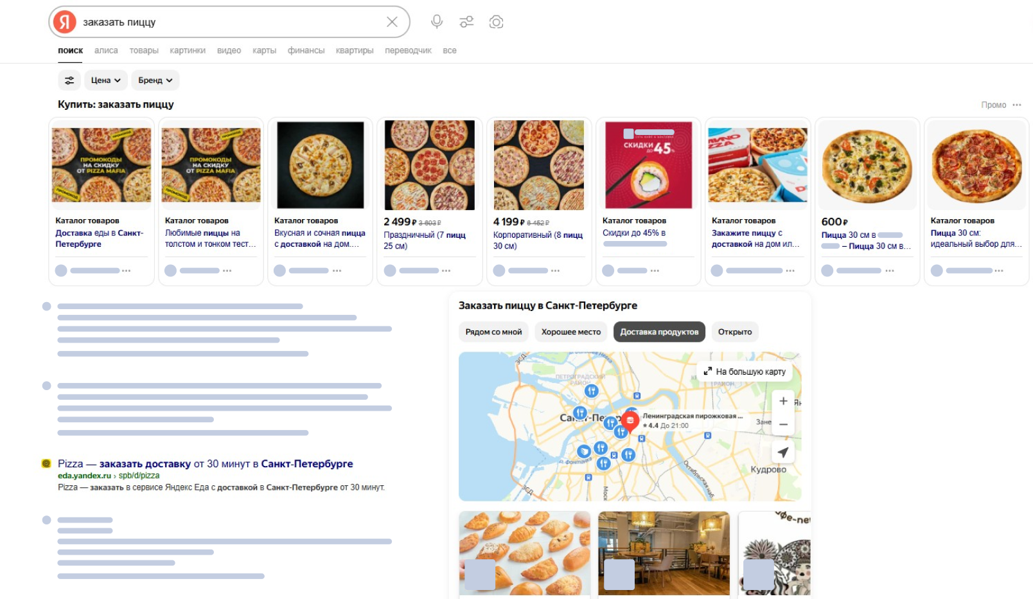Open the 'переводчик' tab
Screen dimensions: 1033x599
[408, 51]
